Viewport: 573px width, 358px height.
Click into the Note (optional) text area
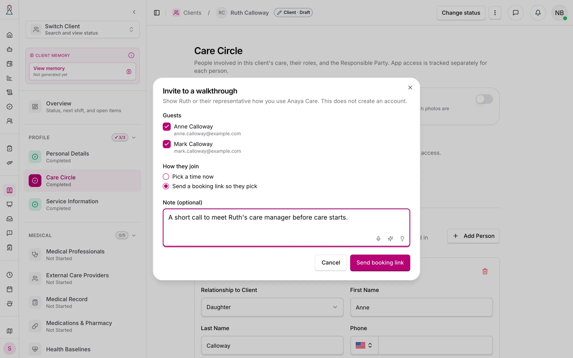286,228
